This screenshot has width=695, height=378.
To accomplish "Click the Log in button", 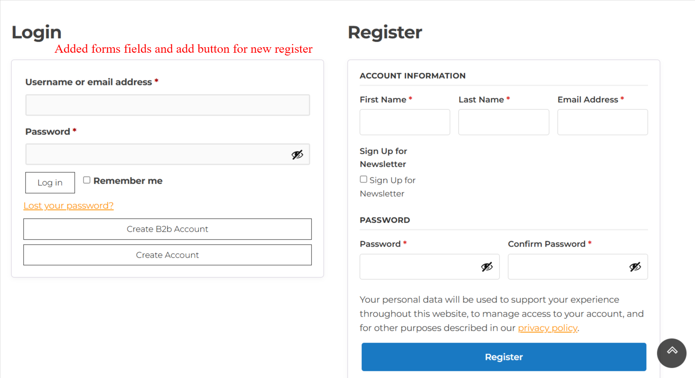I will tap(50, 183).
